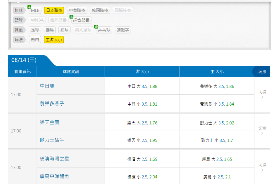Pick 橫濱 小 2.5 odds 2.04
The image size is (276, 184).
(142, 177)
